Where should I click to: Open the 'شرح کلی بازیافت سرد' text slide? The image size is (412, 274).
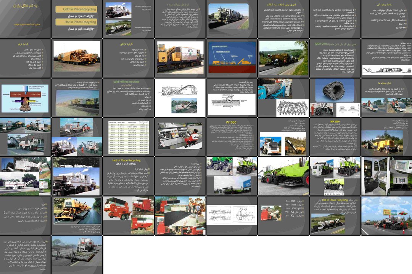pos(180,19)
